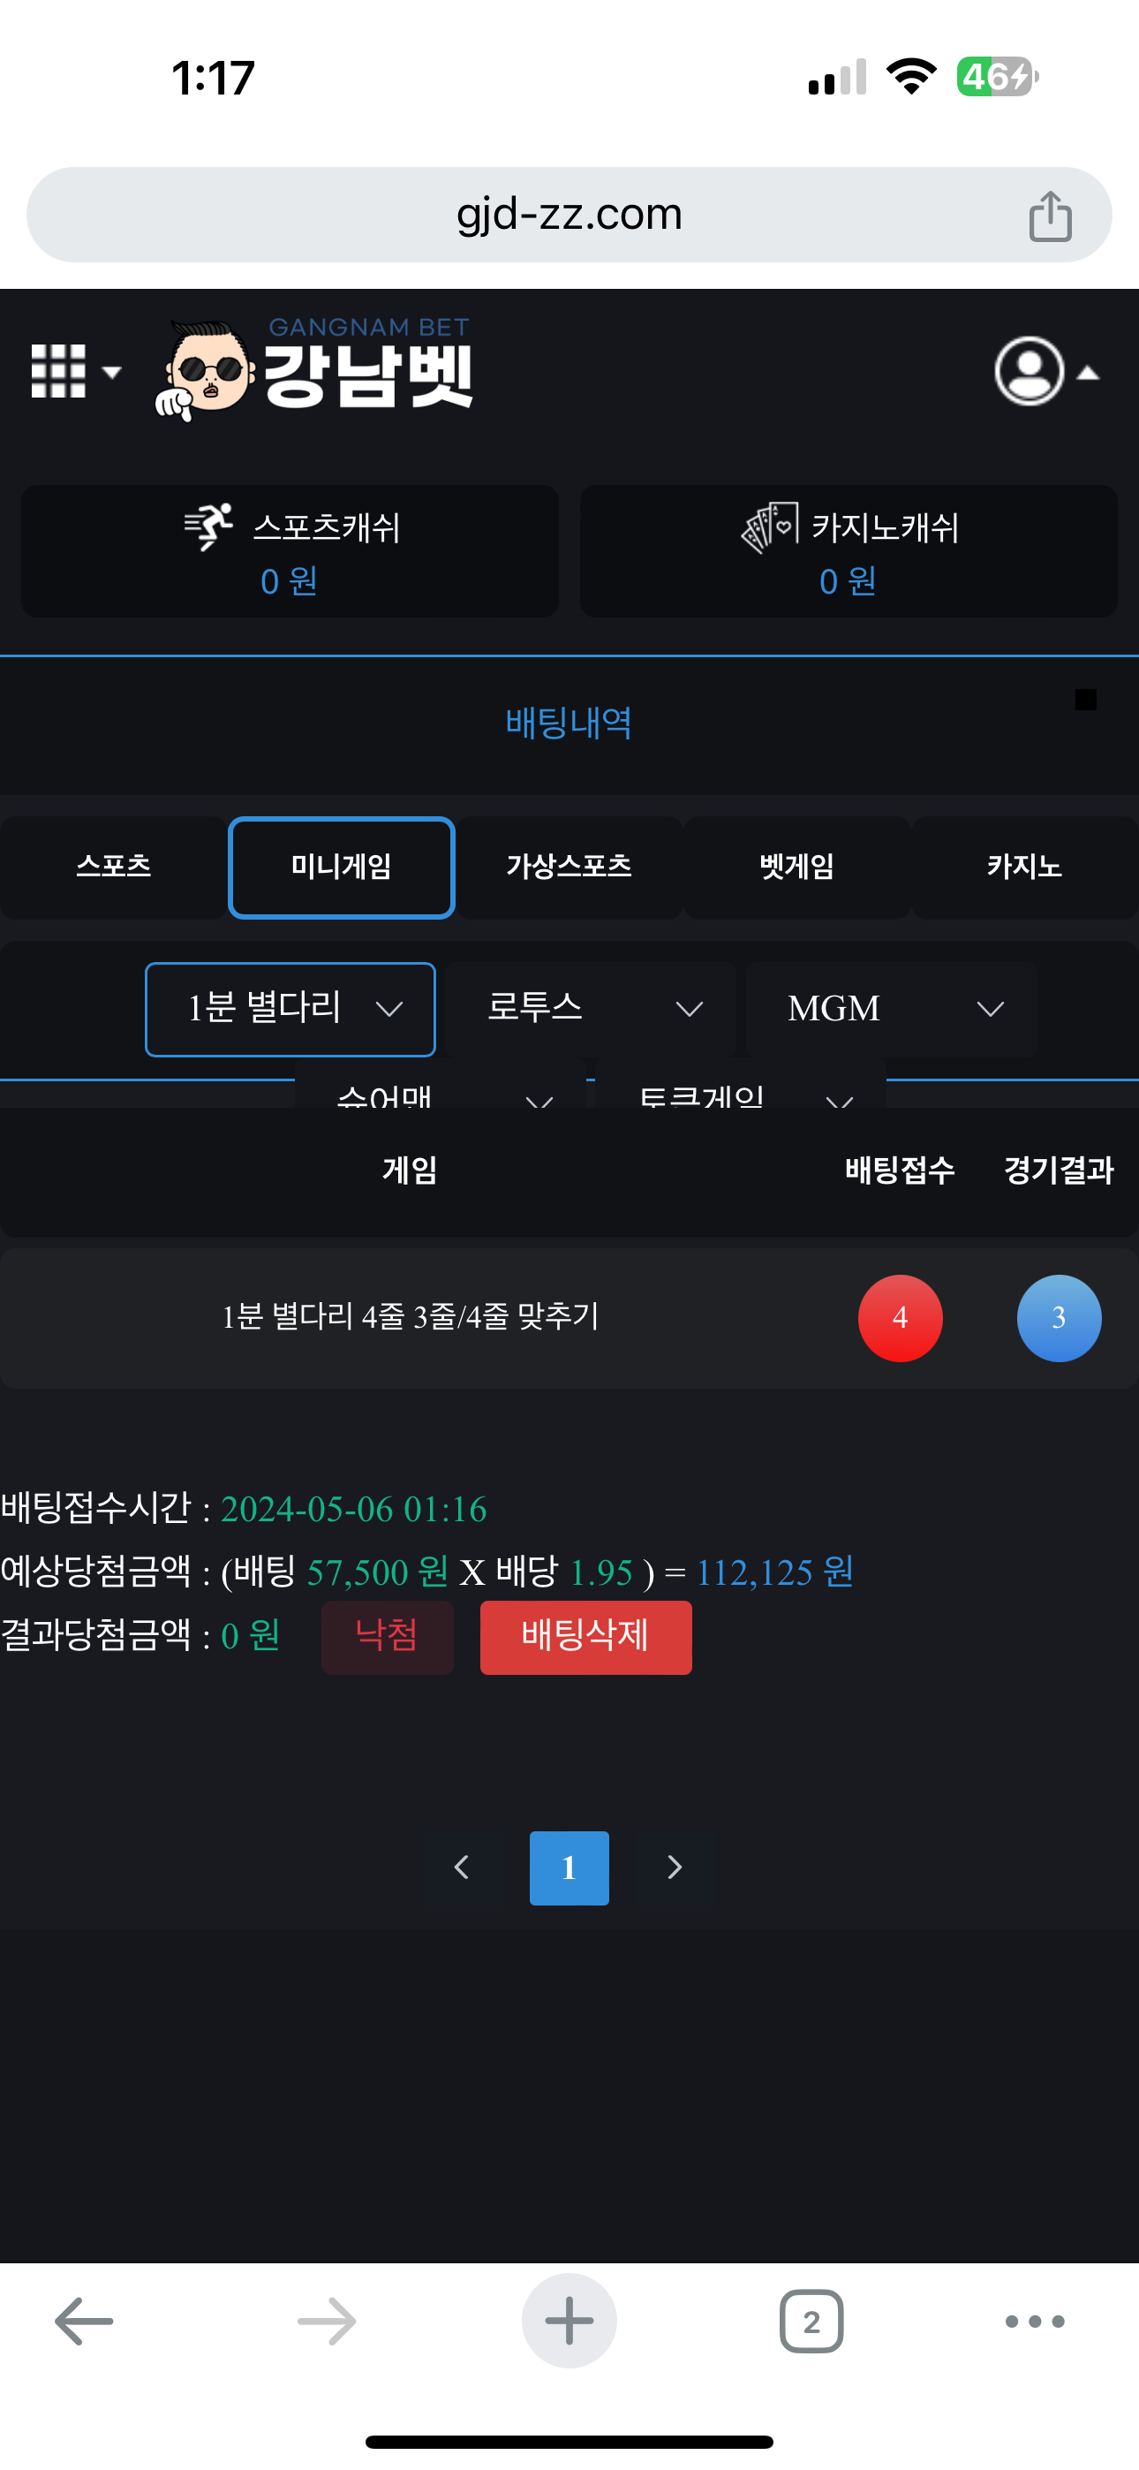Go to next page arrow
Viewport: 1139px width, 2470px height.
click(675, 1867)
